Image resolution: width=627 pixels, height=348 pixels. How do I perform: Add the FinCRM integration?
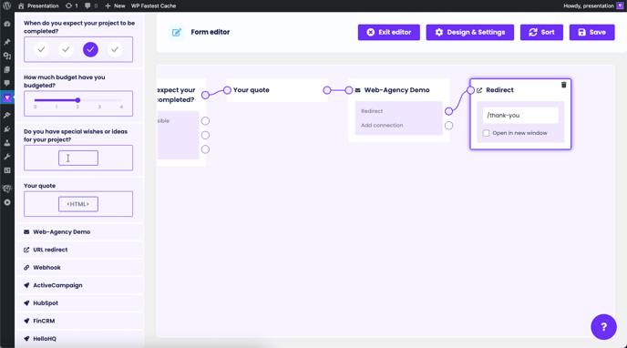(79, 321)
